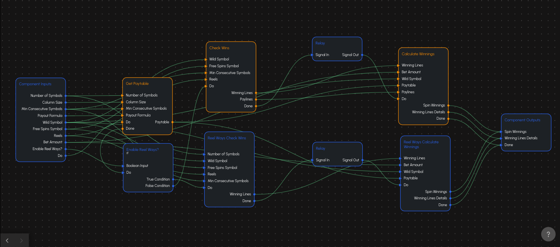The width and height of the screenshot is (560, 247).
Task: Select the Component Inputs node title
Action: (x=35, y=84)
